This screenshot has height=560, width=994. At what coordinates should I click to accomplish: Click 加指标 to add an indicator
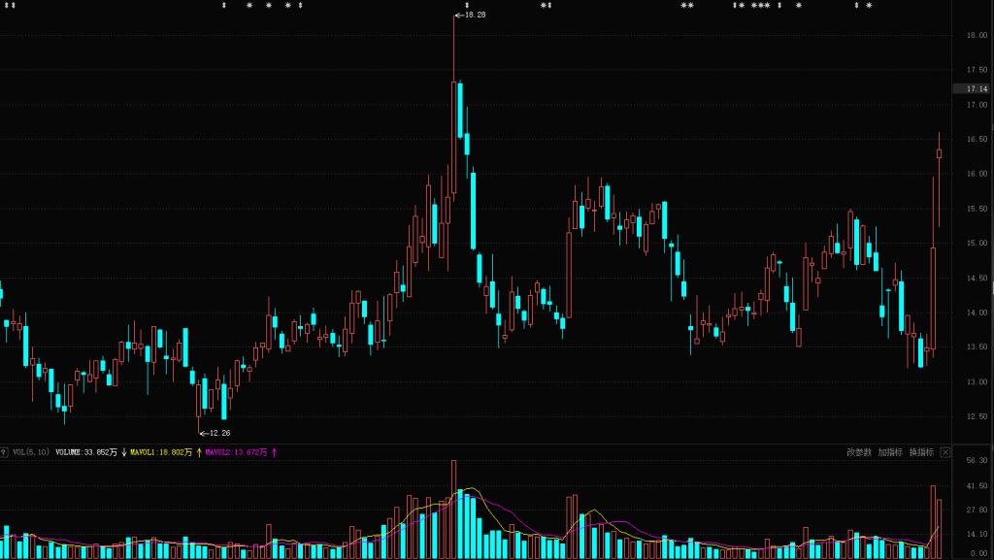[x=890, y=452]
